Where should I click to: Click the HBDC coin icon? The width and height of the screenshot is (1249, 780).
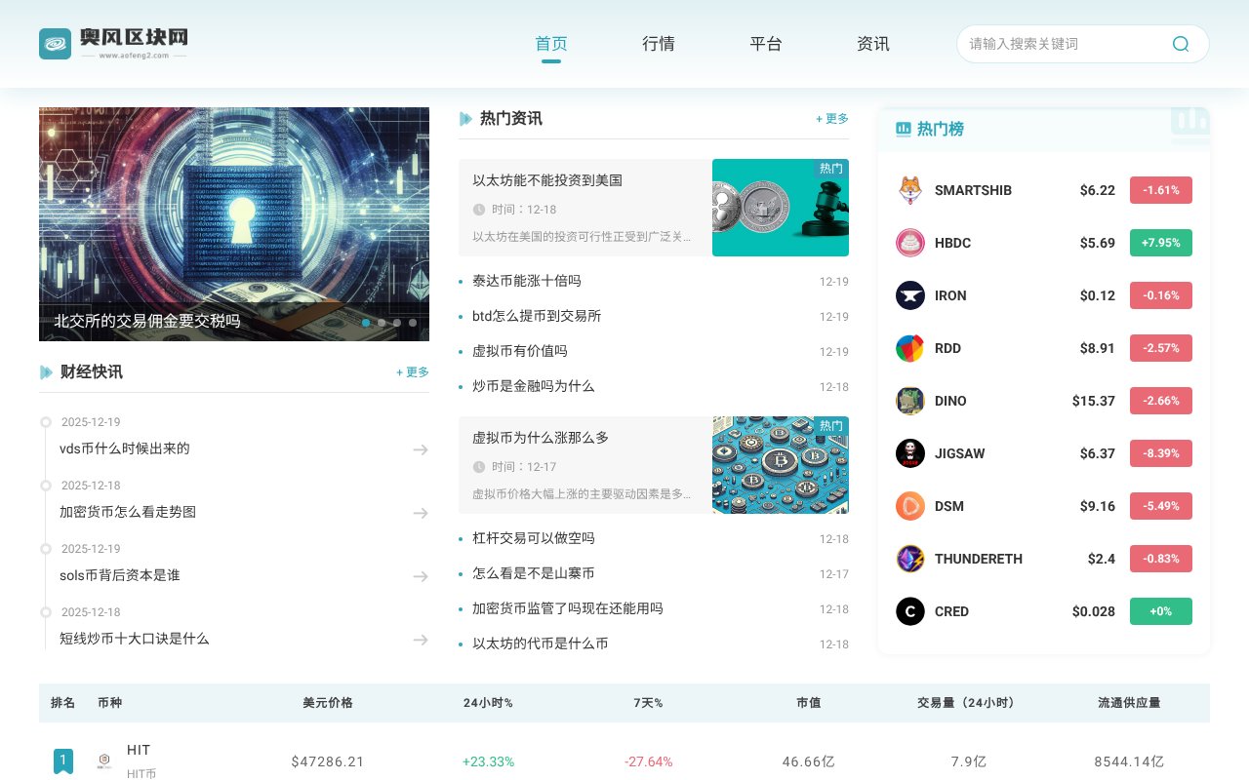(x=909, y=243)
